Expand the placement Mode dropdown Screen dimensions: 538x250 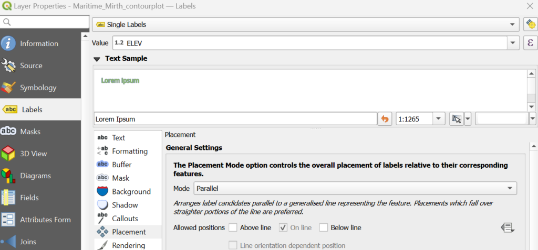tap(355, 188)
